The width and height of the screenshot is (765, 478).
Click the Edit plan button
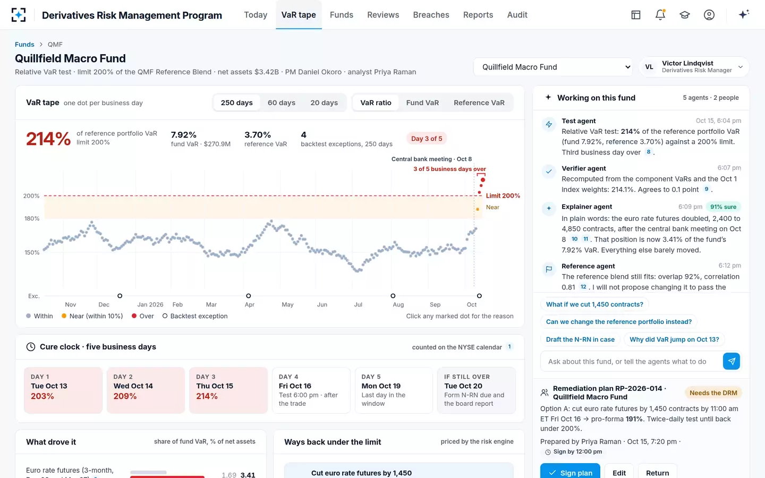[619, 472]
